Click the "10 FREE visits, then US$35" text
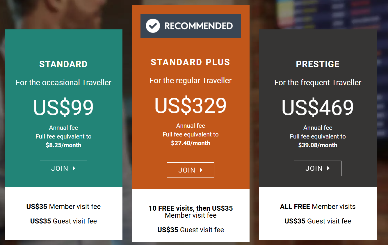Screen dimensions: 388x245 point(191,208)
